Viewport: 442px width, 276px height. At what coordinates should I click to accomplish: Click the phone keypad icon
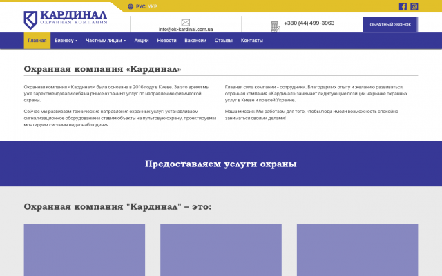276,27
